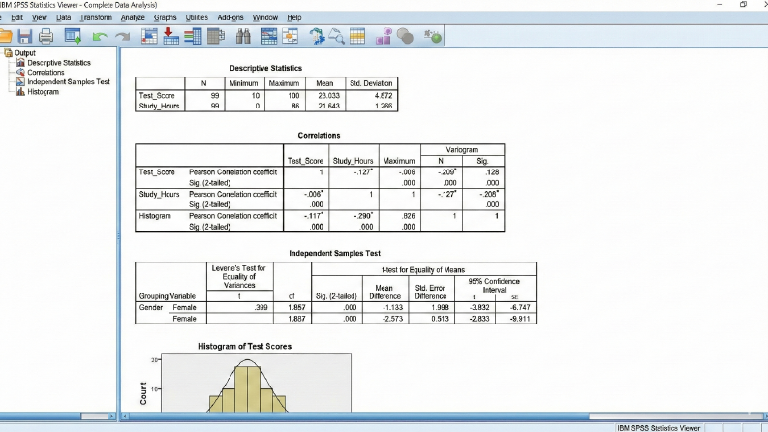Viewport: 768px width, 432px height.
Task: Open the Analyze menu
Action: click(x=133, y=17)
